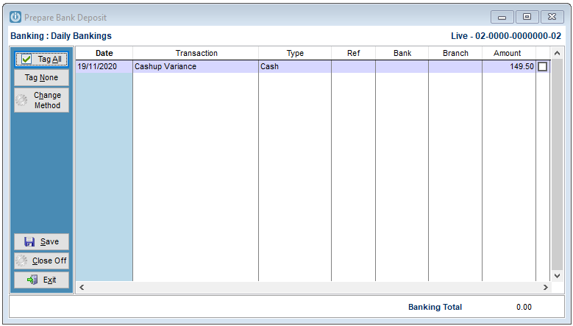
Task: Click the Banking : Daily Bankings heading
Action: coord(61,36)
